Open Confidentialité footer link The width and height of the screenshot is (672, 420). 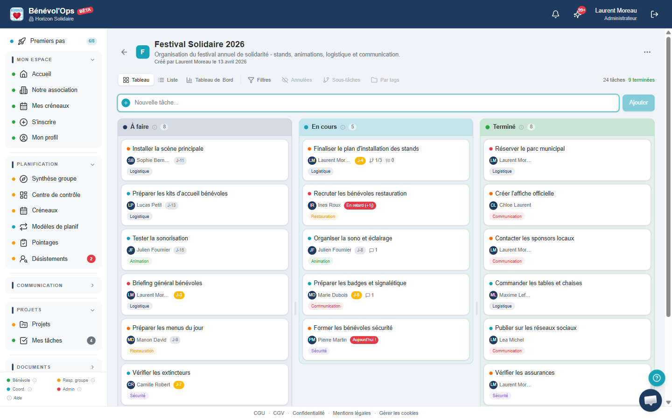(308, 413)
